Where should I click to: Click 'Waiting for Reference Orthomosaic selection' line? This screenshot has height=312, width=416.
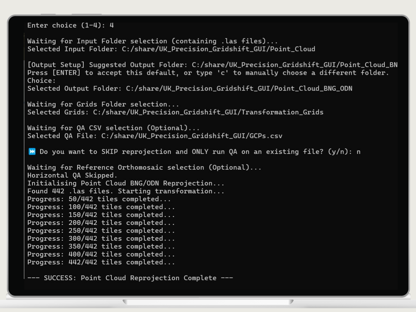[144, 167]
